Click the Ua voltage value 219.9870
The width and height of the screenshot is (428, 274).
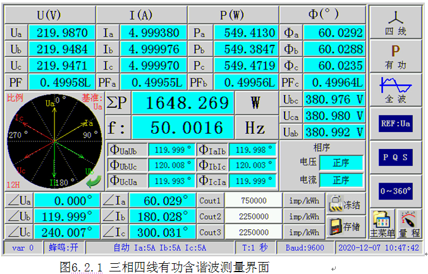pos(62,33)
